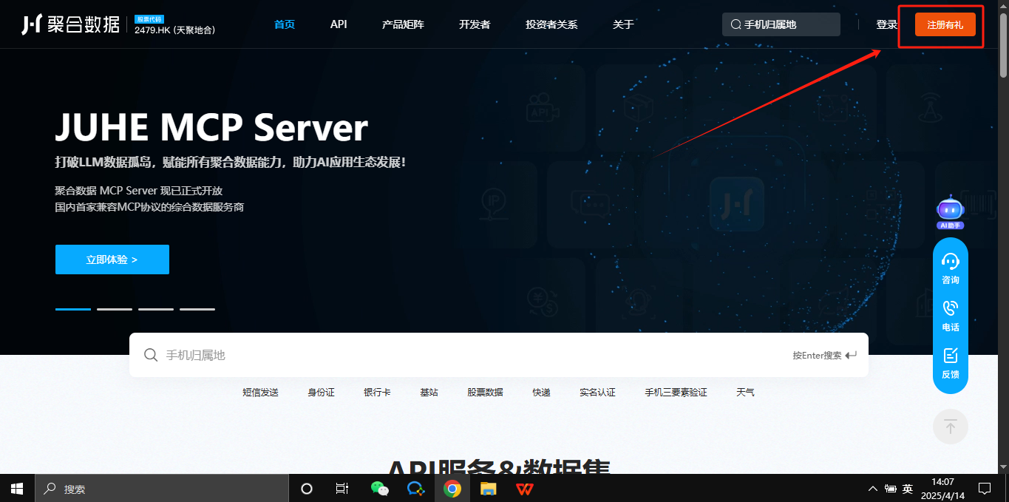Show hidden system tray icons
1009x502 pixels.
873,489
